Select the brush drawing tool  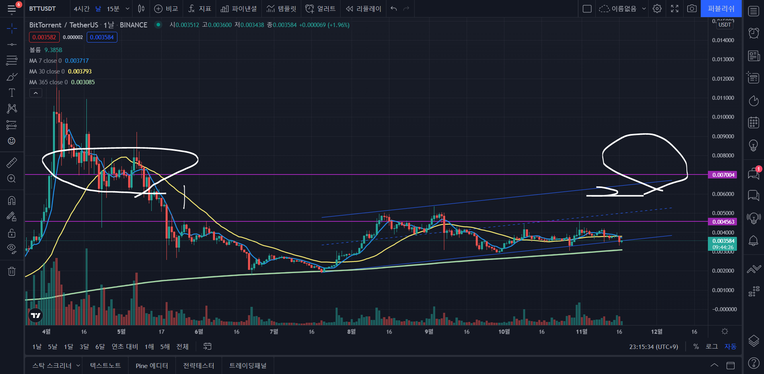pyautogui.click(x=12, y=77)
